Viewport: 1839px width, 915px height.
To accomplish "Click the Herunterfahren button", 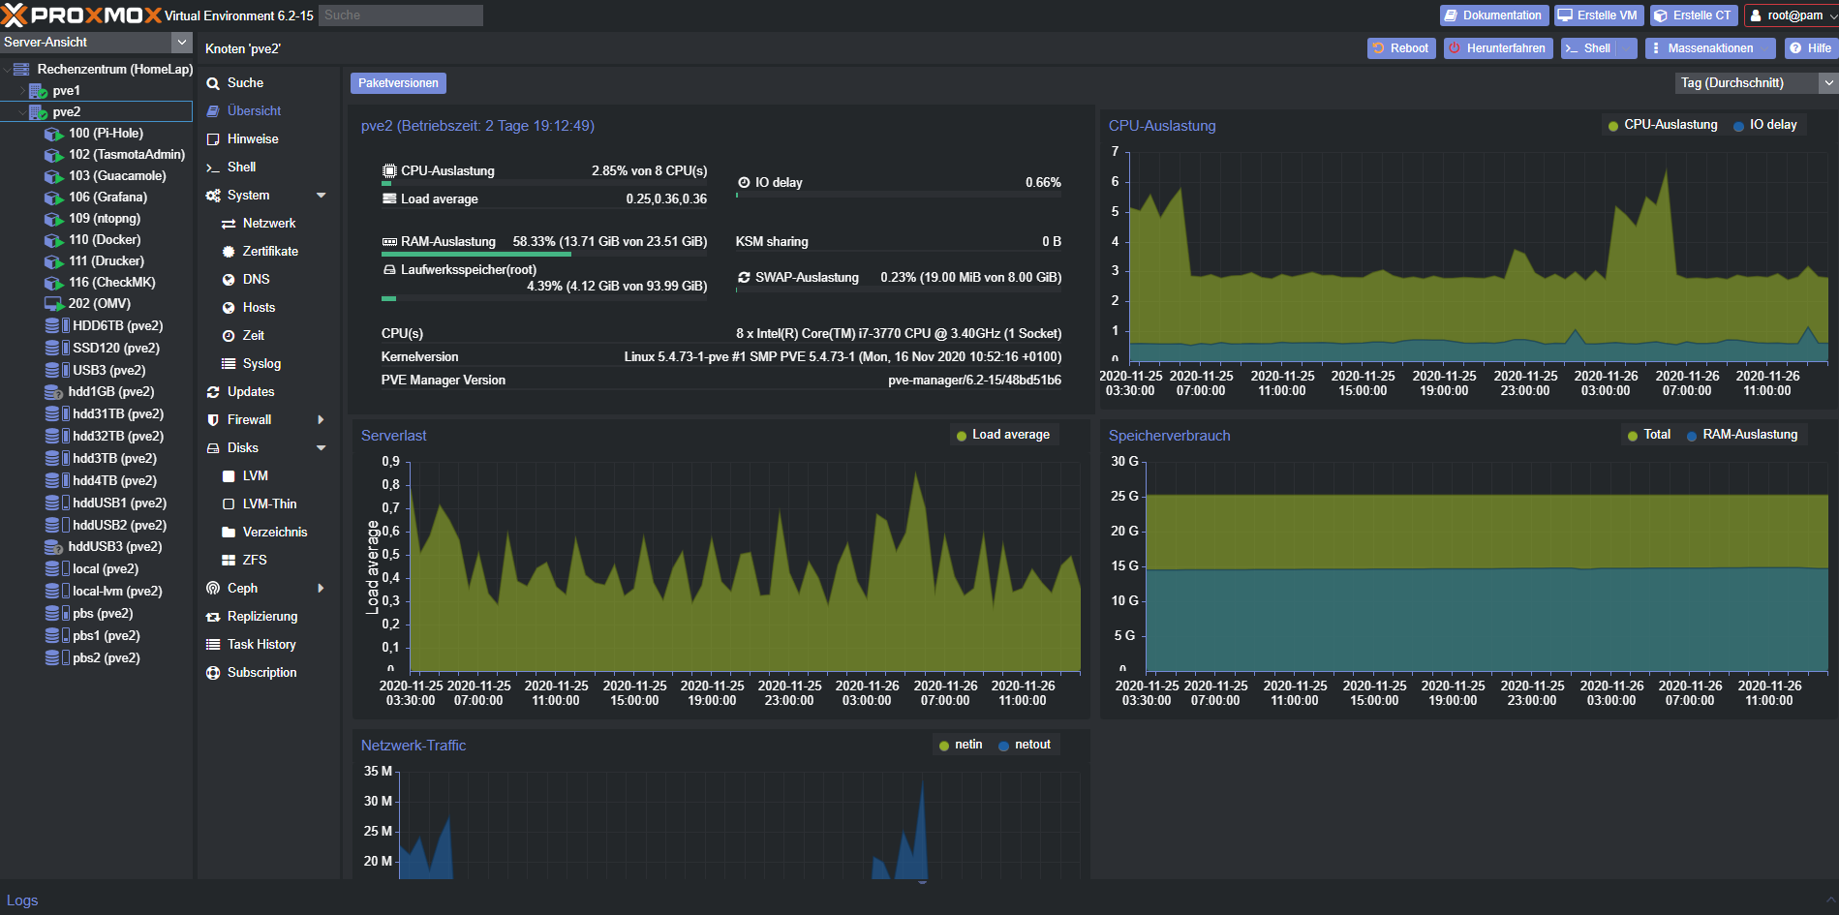I will pos(1498,48).
